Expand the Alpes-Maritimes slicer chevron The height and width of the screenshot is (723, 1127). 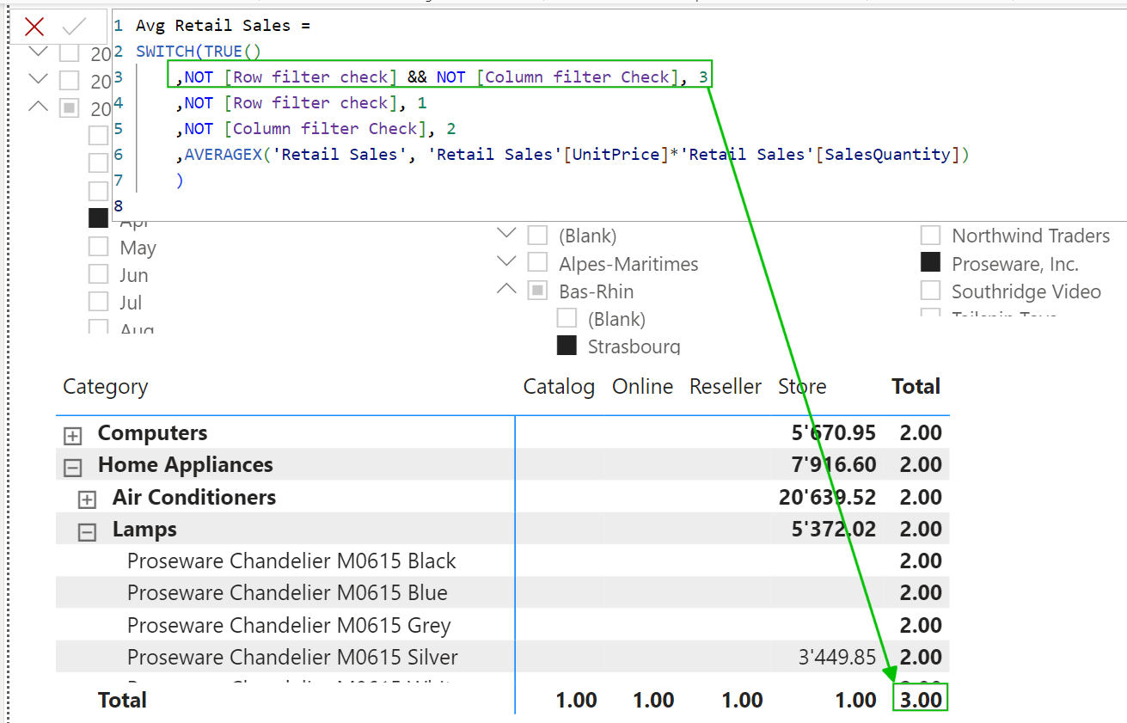pos(507,261)
